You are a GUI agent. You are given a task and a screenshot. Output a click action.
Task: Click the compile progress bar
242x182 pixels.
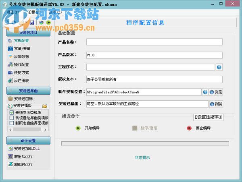click(x=145, y=143)
